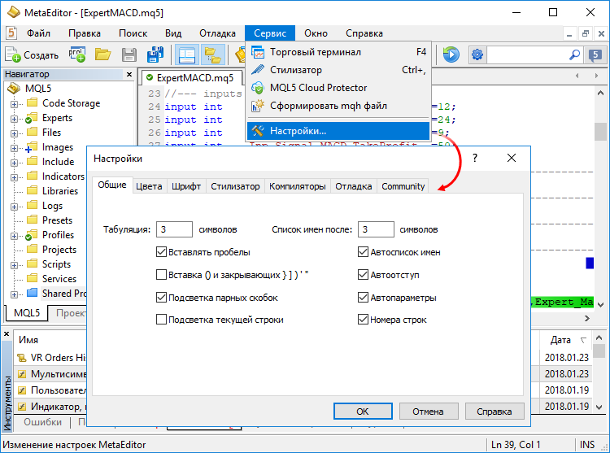The height and width of the screenshot is (453, 610).
Task: Click the MQL5 community icon beside the search box
Action: point(595,55)
